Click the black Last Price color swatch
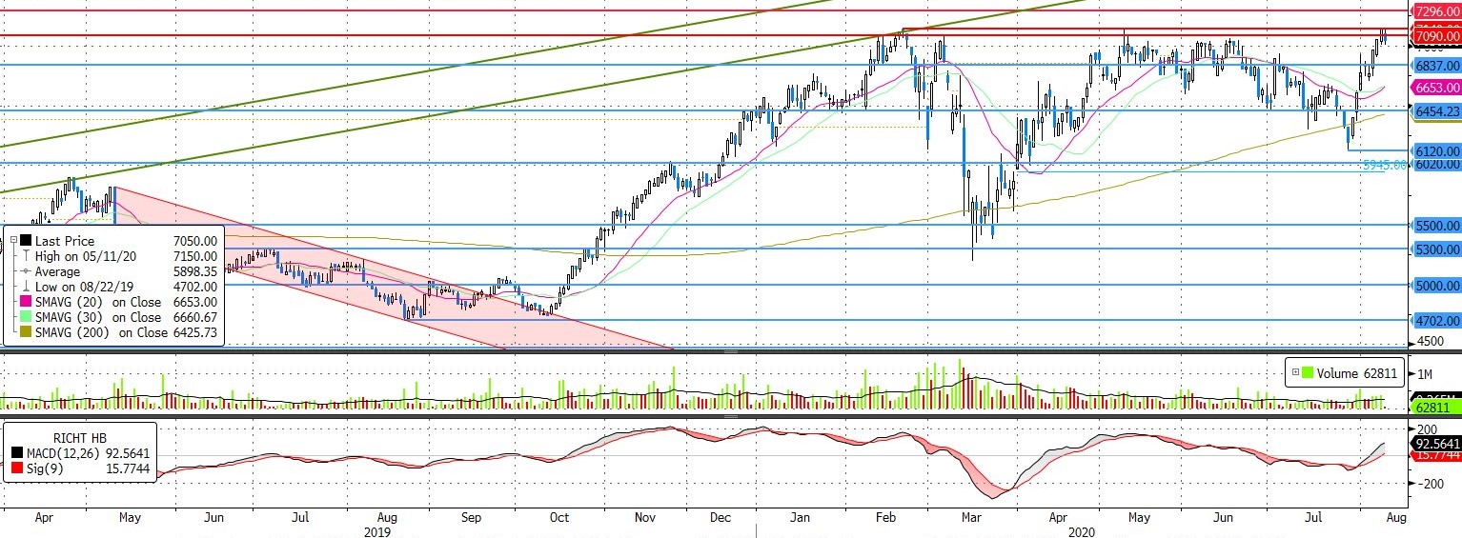 26,242
